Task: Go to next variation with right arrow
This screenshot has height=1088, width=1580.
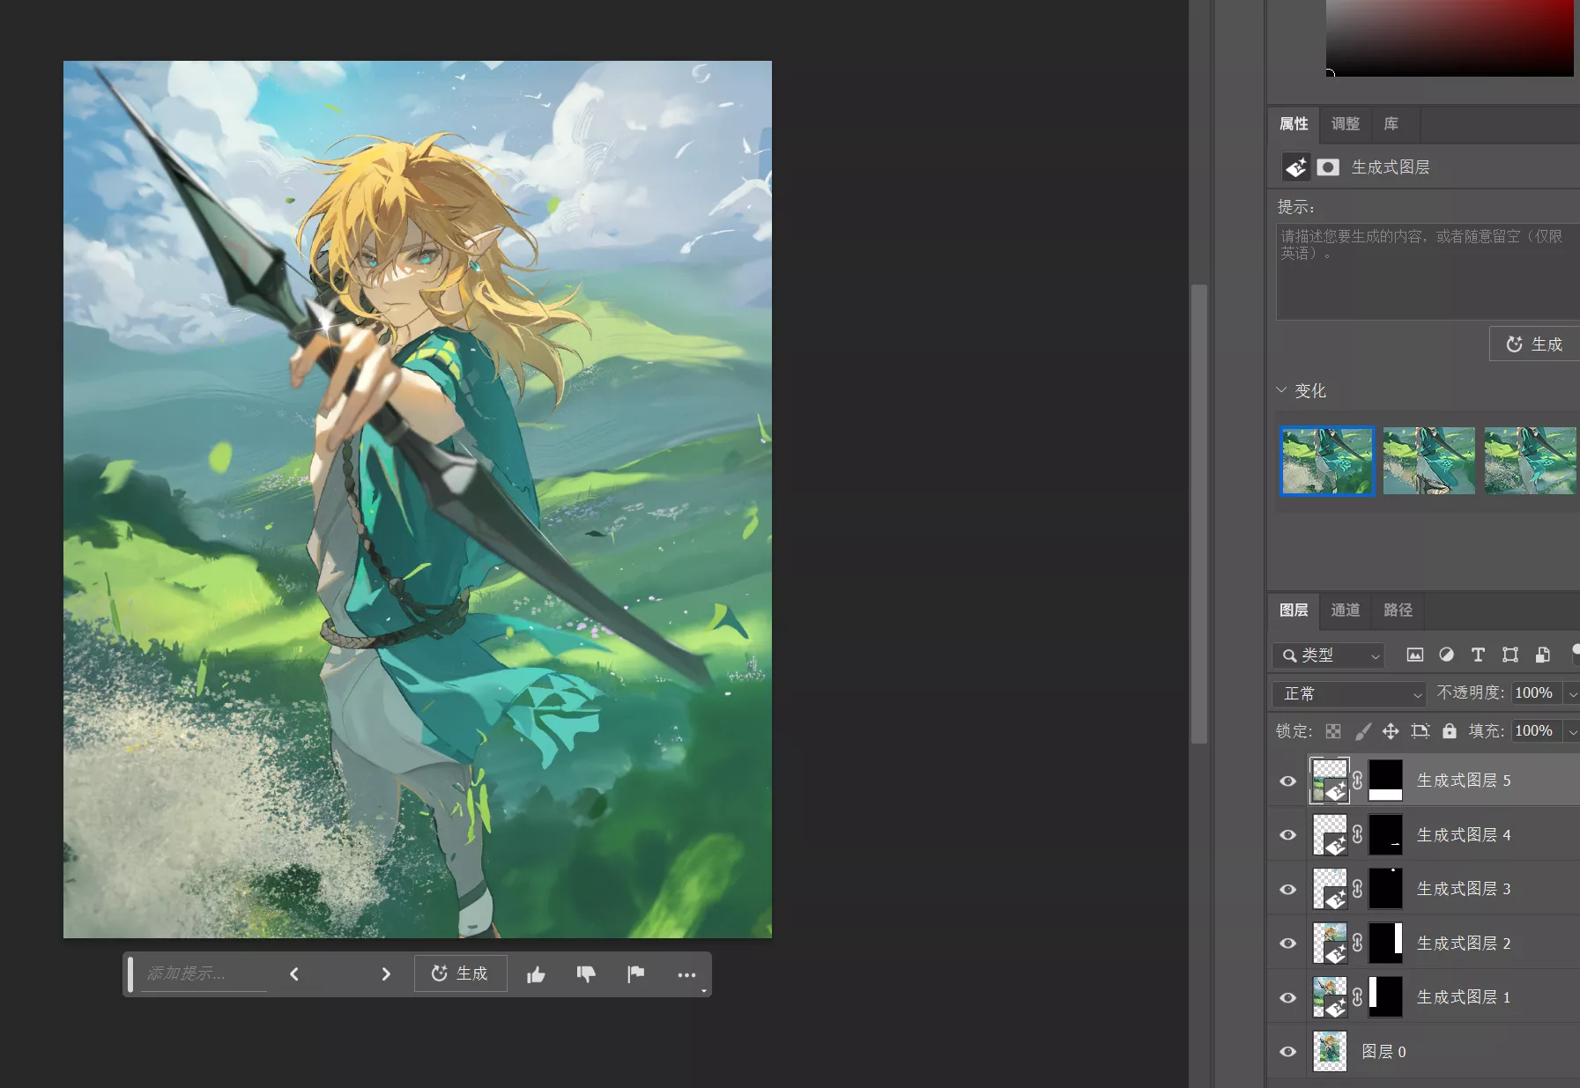Action: tap(385, 974)
